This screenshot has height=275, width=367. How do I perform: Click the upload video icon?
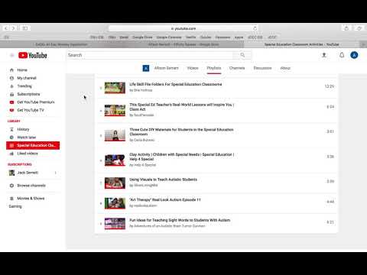pos(324,55)
